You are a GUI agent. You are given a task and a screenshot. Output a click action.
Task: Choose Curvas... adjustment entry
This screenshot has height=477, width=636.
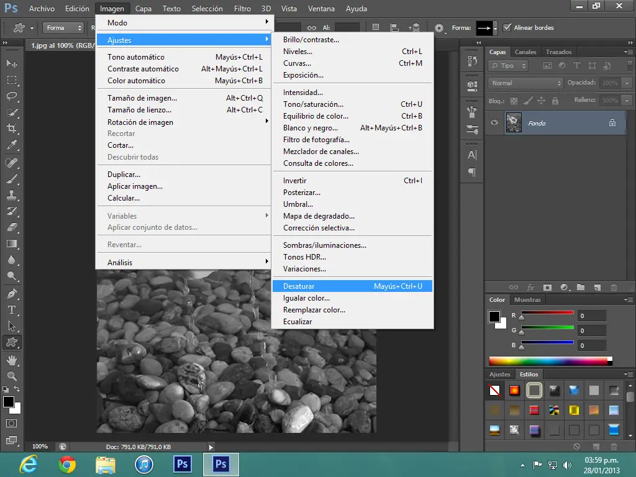(x=353, y=63)
